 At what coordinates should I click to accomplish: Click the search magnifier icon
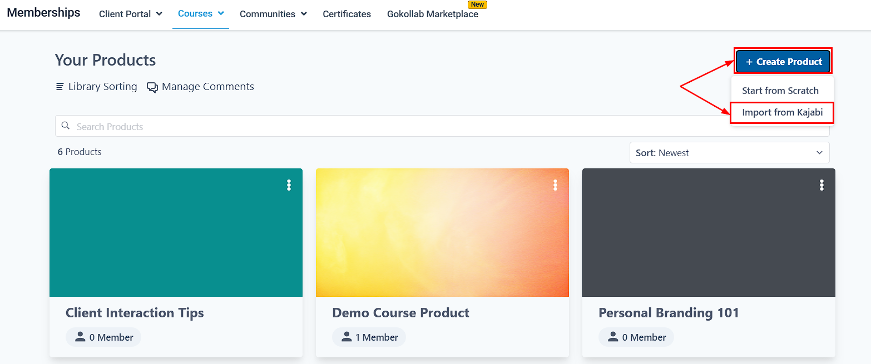66,126
